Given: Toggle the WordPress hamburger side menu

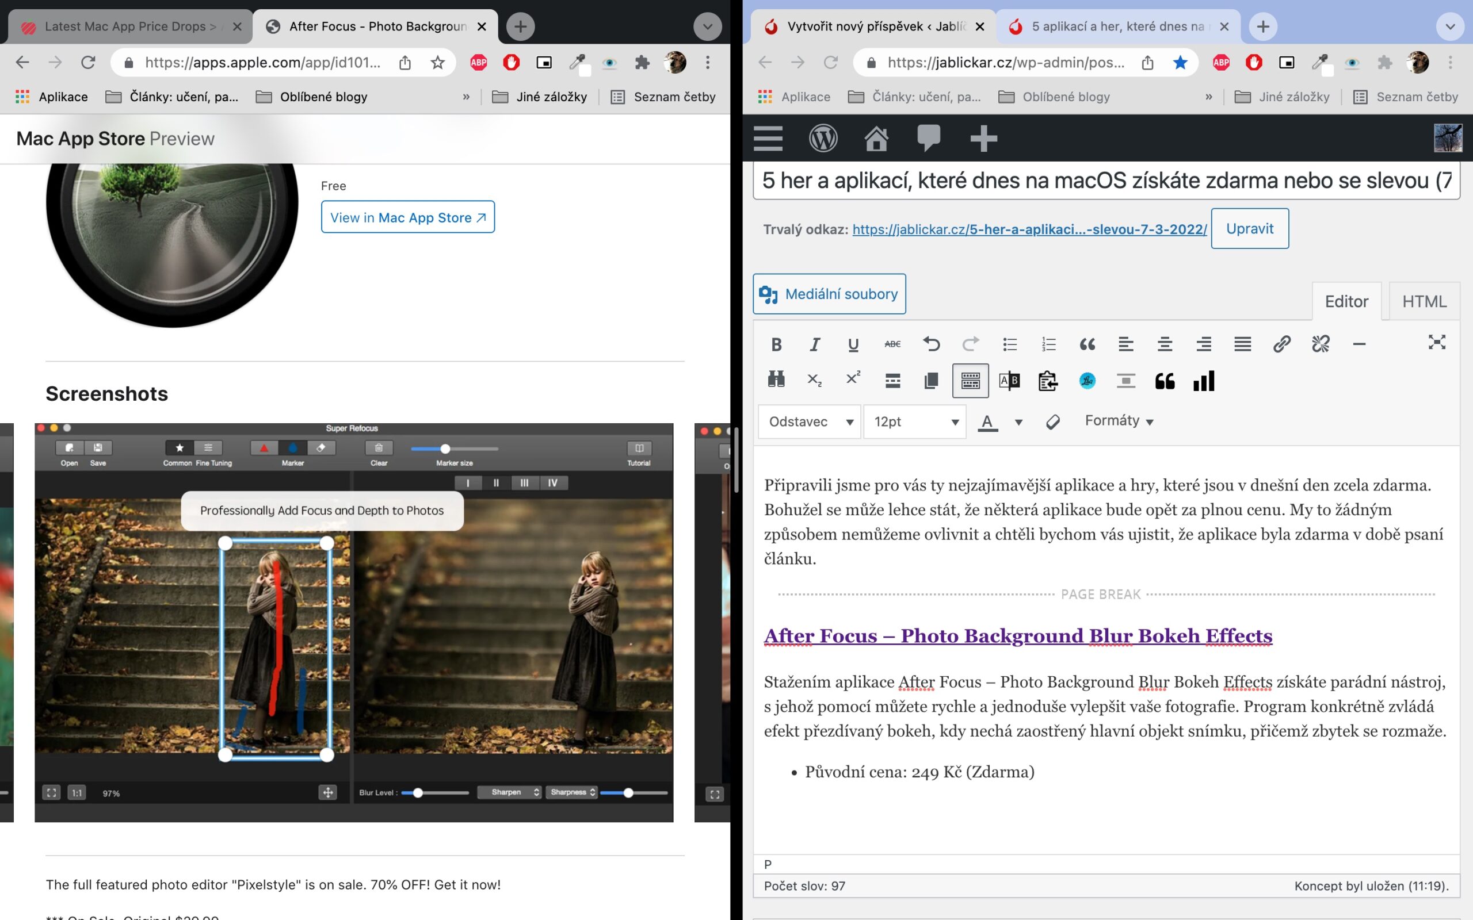Looking at the screenshot, I should pos(768,139).
